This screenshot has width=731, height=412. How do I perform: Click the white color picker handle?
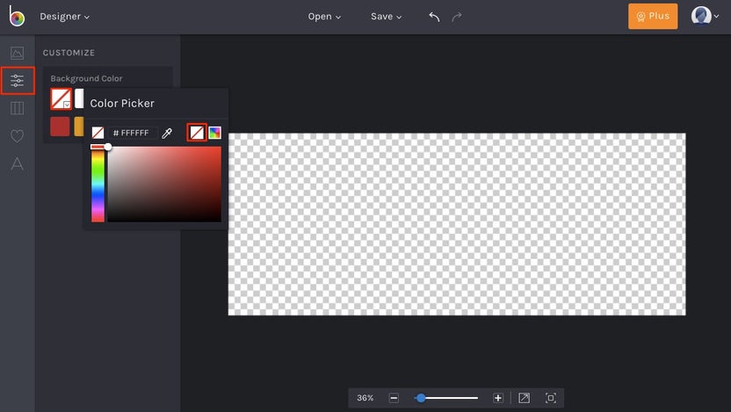(x=108, y=147)
